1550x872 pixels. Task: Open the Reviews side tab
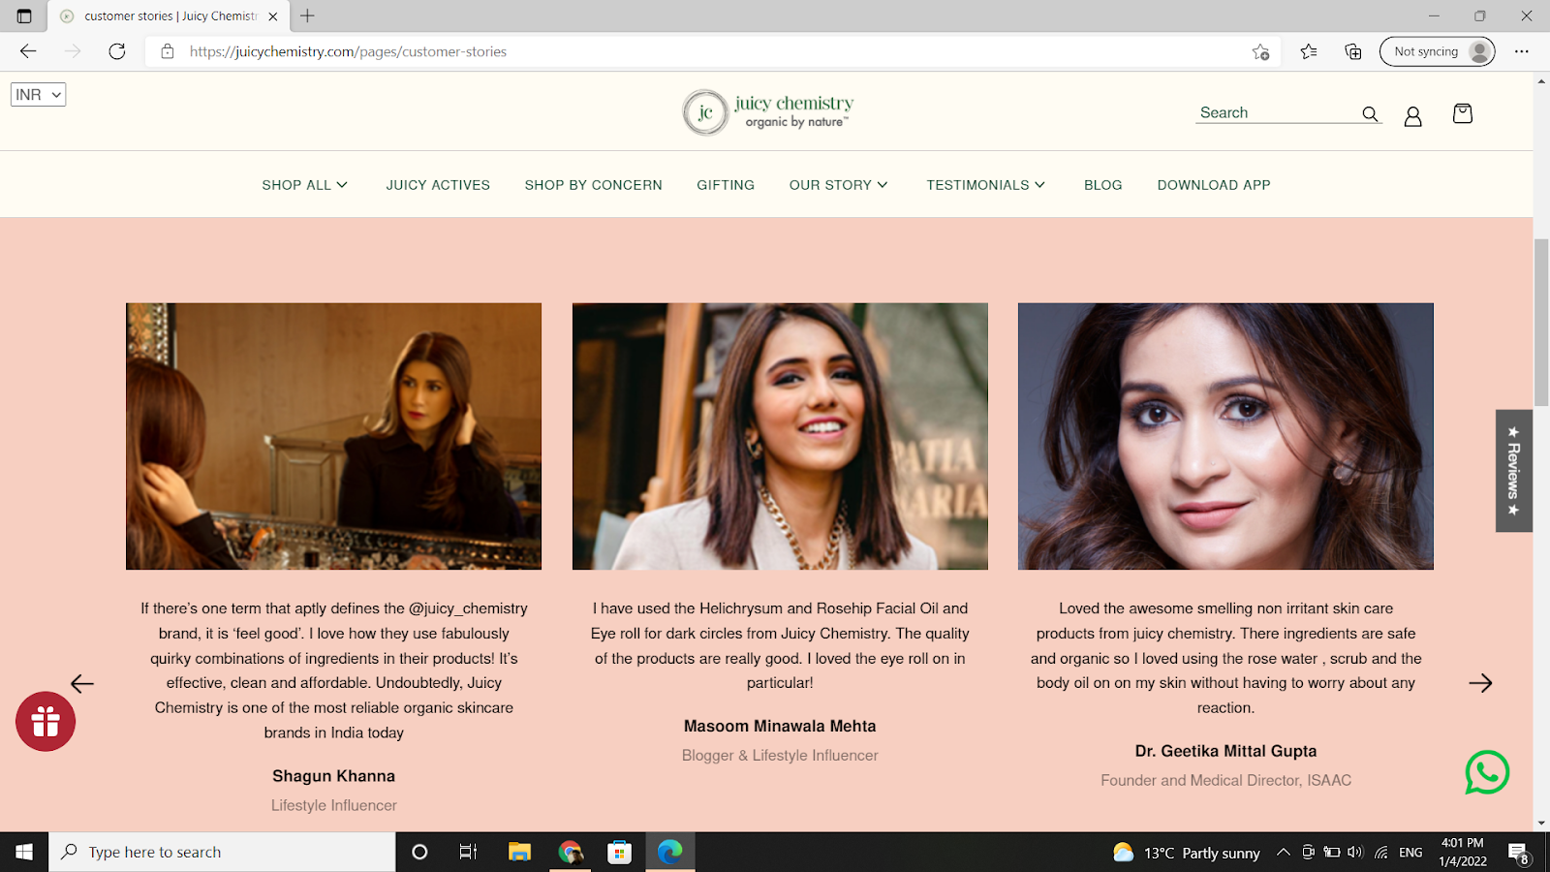tap(1514, 471)
